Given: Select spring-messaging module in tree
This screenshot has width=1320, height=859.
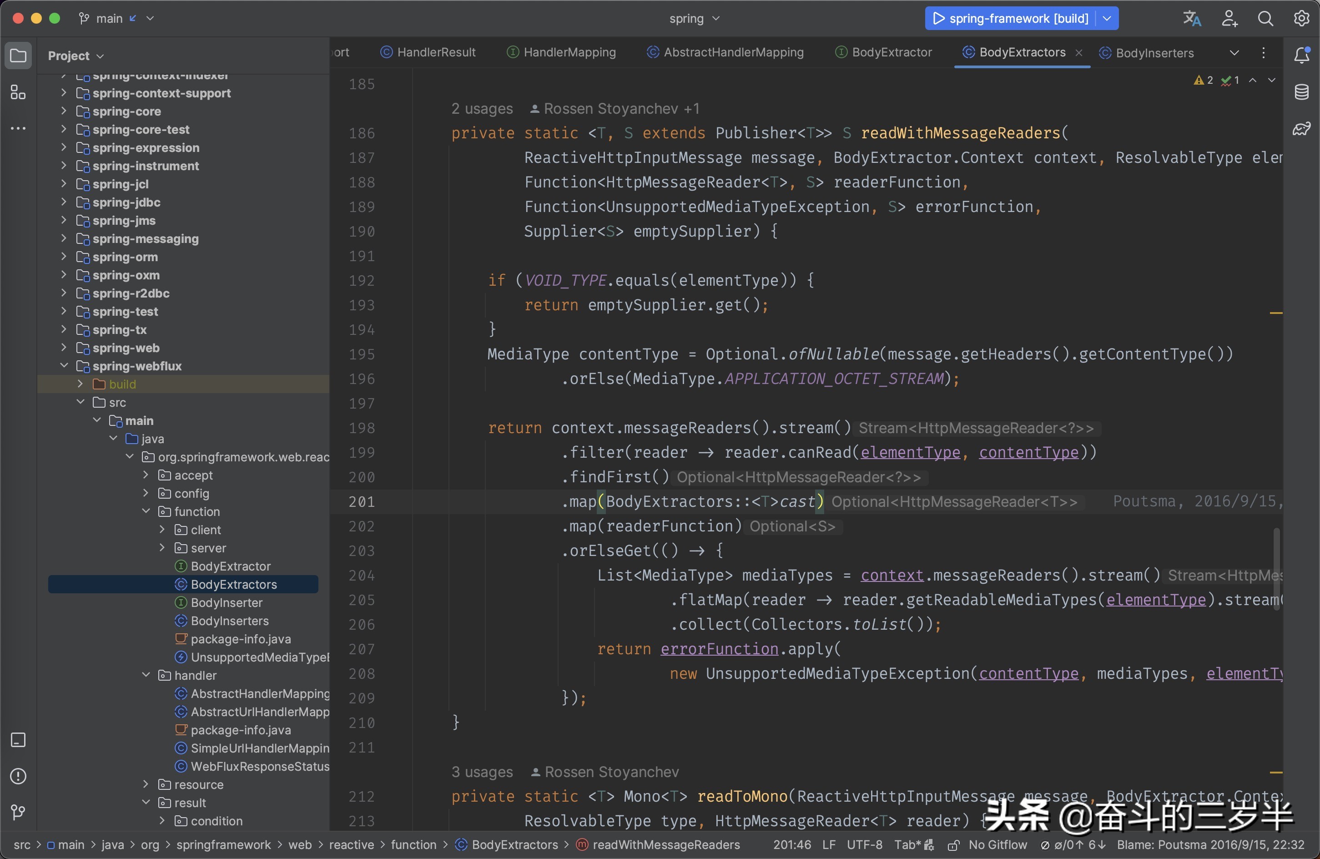Looking at the screenshot, I should pyautogui.click(x=137, y=238).
